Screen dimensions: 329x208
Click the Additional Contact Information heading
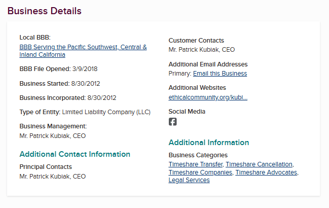click(75, 154)
